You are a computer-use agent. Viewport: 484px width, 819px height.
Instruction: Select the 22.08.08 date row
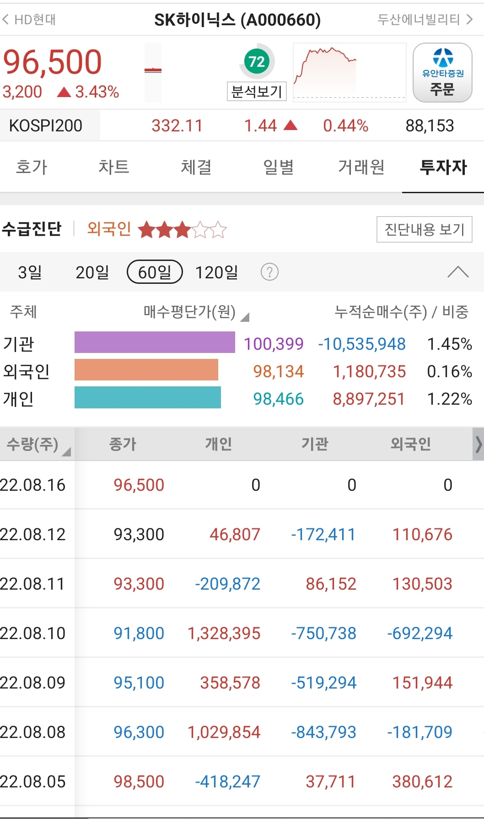coord(242,732)
